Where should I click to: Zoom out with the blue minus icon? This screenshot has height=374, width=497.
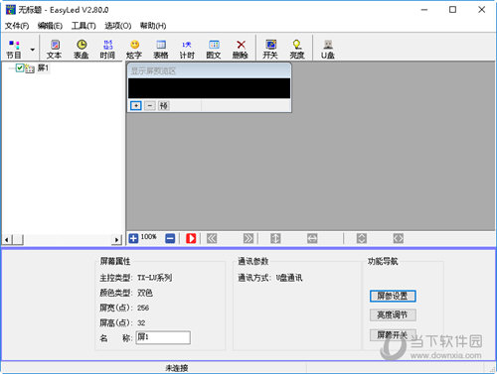(x=170, y=238)
